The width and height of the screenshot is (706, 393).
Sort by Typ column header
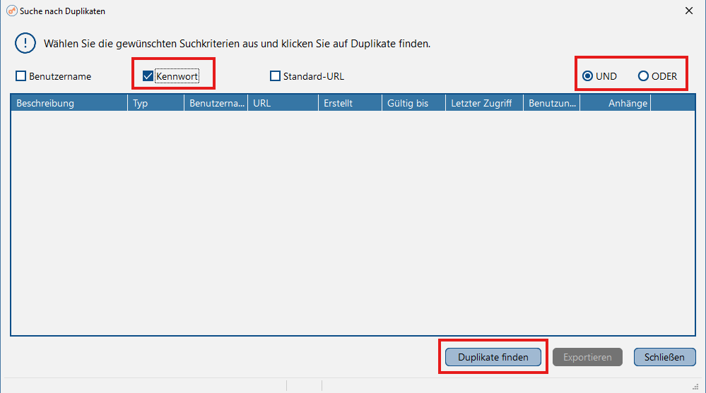tap(155, 103)
